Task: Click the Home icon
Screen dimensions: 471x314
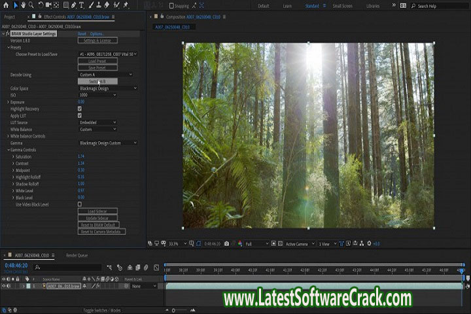Action: [x=6, y=6]
